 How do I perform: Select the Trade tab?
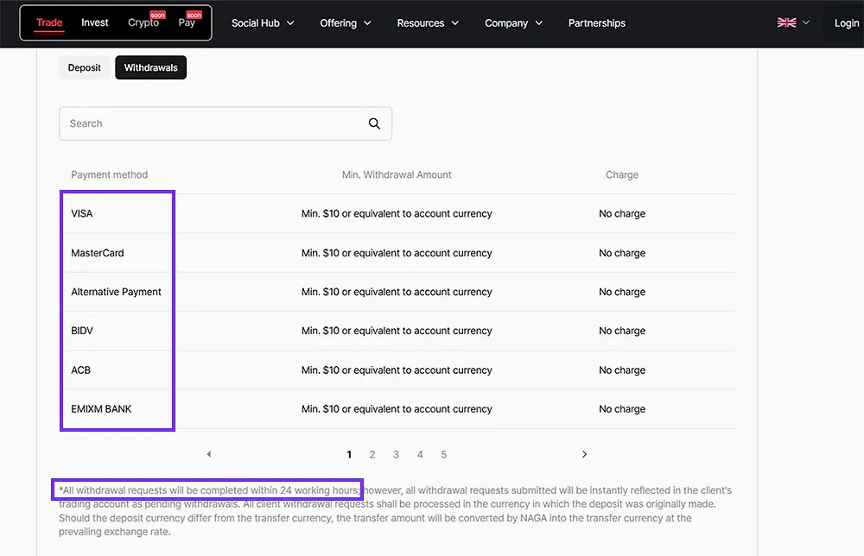49,22
